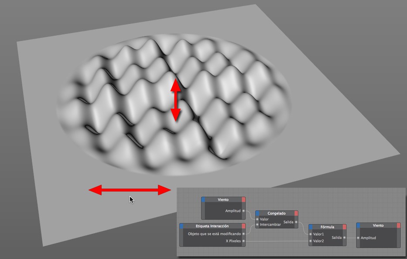Open the red outputs menu on the Congelado node
This screenshot has width=407, height=259.
(296, 213)
